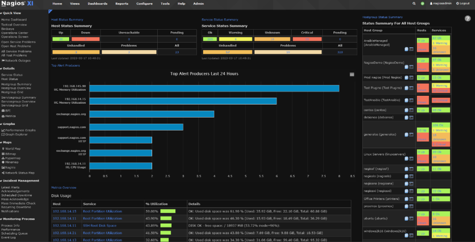Click command terminal icon for NagiosDemo host group
The height and width of the screenshot is (242, 475).
(411, 67)
